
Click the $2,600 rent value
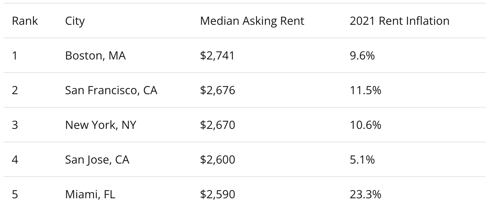pyautogui.click(x=217, y=160)
